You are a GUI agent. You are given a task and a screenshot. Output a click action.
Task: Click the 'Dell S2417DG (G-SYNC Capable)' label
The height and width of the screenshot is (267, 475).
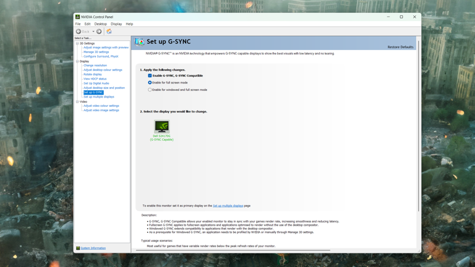pos(162,138)
